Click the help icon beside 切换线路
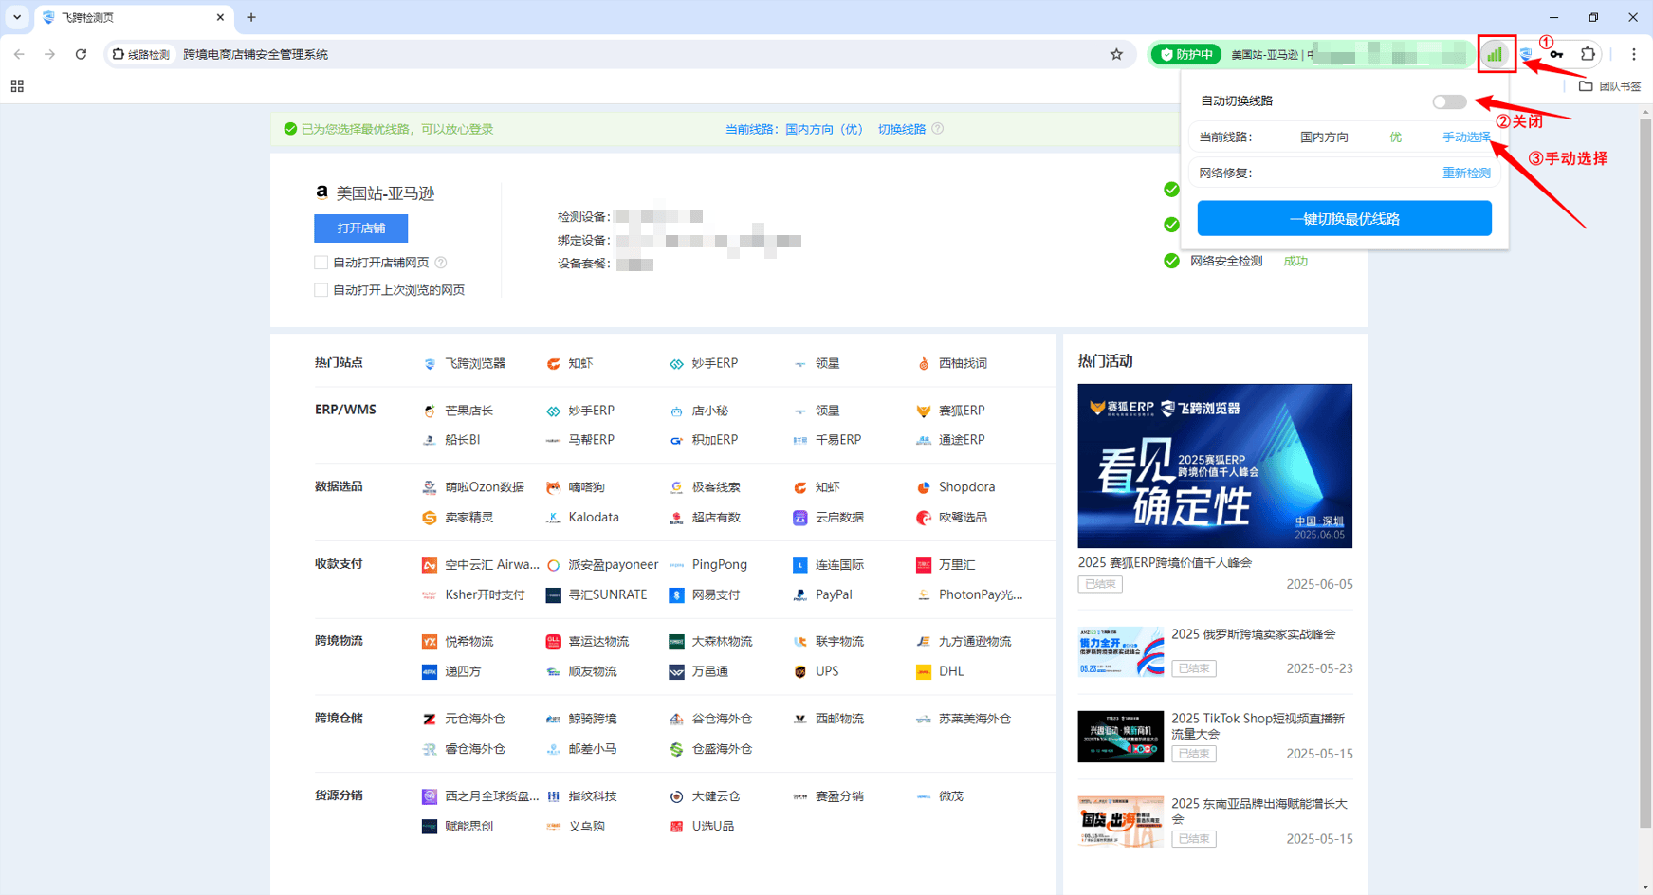Screen dimensions: 1653x895 938,129
